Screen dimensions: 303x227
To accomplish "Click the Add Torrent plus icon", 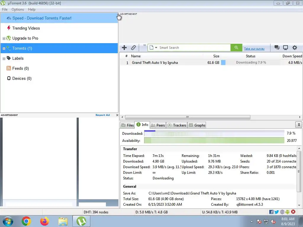I will [x=124, y=48].
